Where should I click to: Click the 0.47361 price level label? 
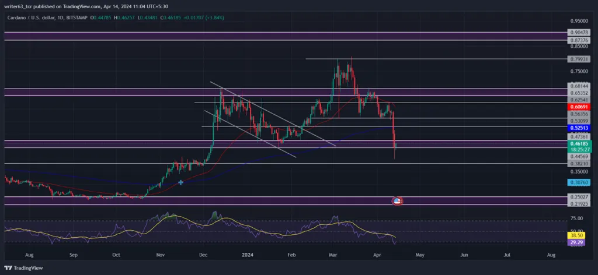(579, 136)
